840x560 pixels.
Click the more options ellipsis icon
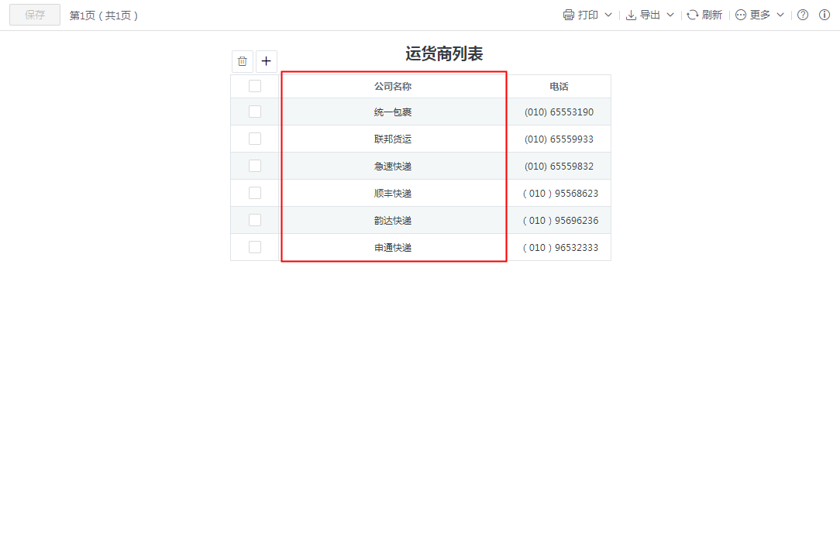(741, 15)
